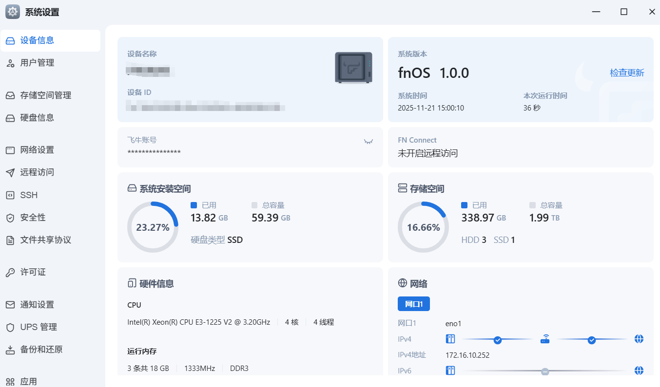Click the 硬盘信息 disk icon in sidebar
Screen dimensions: 660x387
(x=10, y=118)
